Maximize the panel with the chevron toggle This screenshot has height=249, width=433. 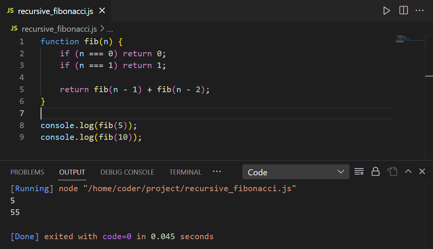click(x=408, y=171)
